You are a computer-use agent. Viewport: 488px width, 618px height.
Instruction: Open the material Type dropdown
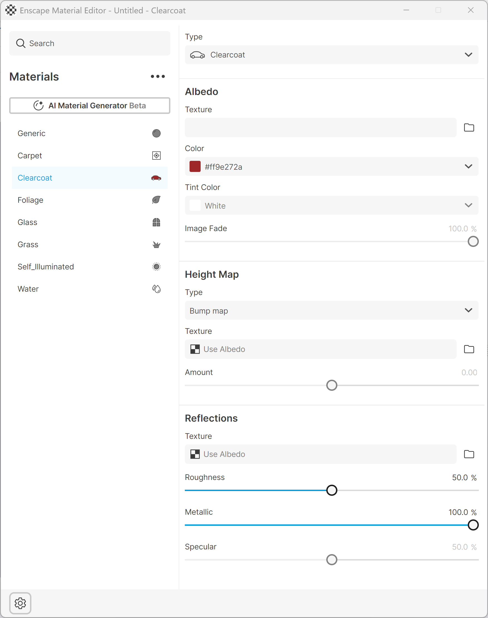tap(332, 55)
